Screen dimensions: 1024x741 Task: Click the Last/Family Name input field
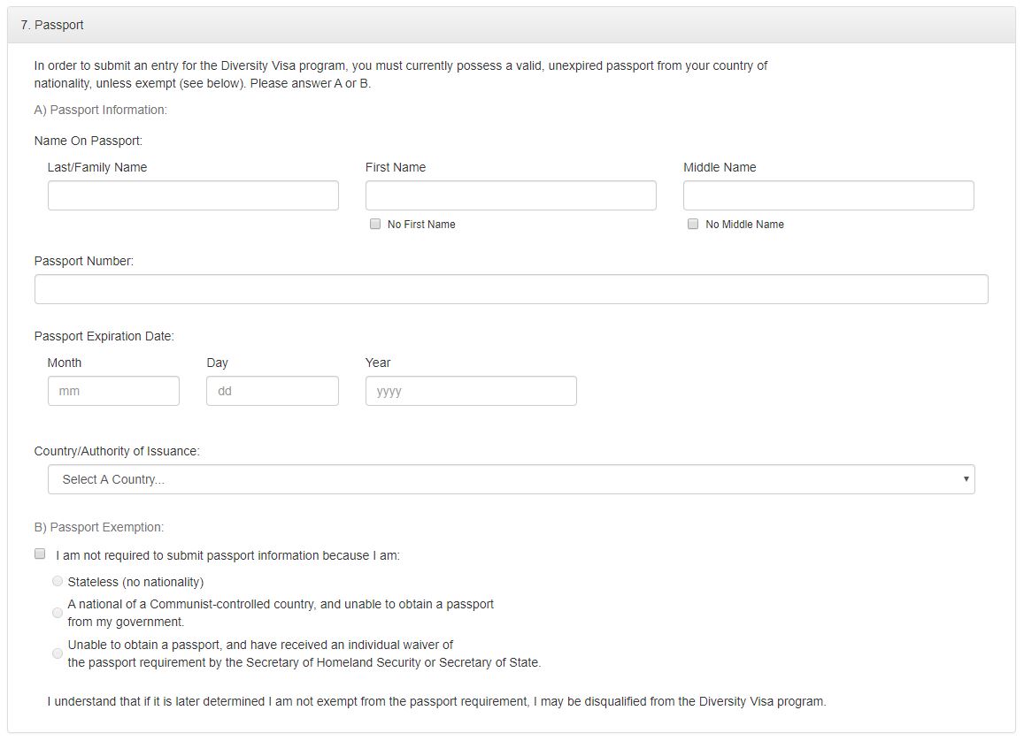[x=193, y=195]
